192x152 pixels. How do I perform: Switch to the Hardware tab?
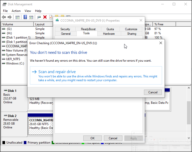pyautogui.click(x=109, y=34)
